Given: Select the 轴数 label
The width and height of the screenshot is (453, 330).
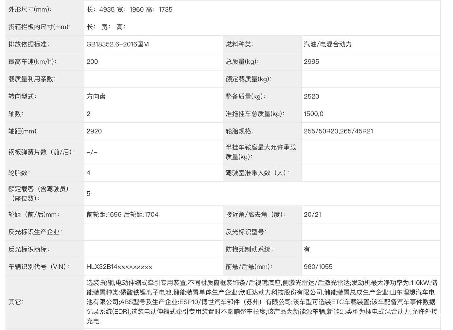Looking at the screenshot, I should click(16, 114).
